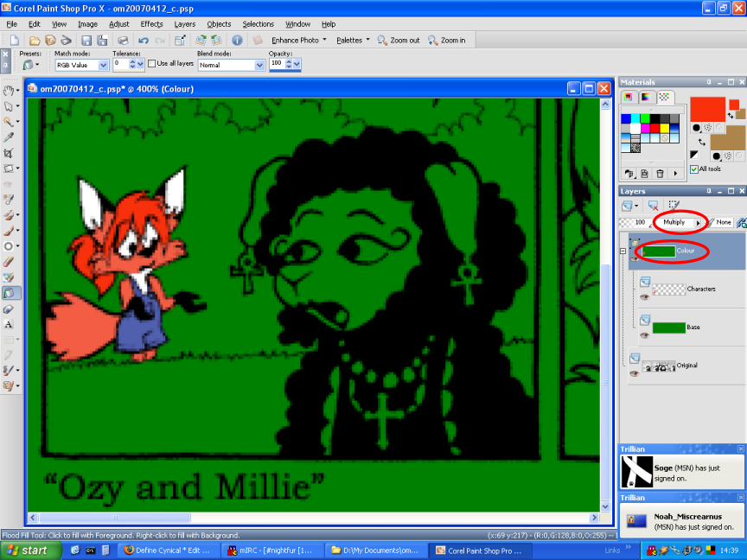Click the Zoom out button
This screenshot has width=747, height=560.
399,41
